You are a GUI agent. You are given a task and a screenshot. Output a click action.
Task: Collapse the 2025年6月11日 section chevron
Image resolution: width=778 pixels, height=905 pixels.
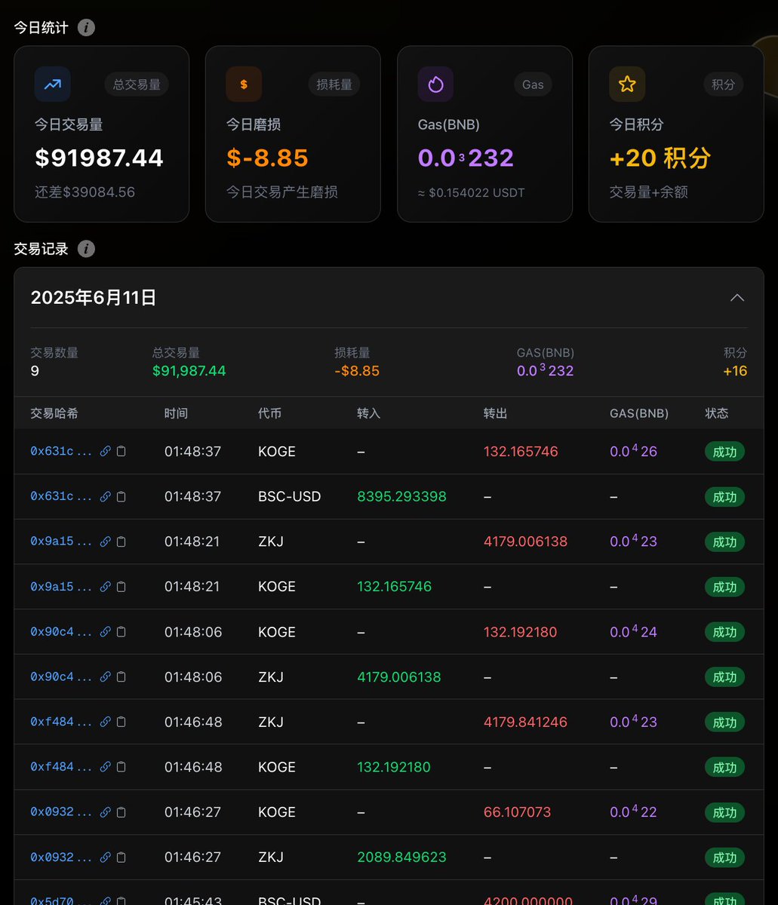click(x=737, y=298)
